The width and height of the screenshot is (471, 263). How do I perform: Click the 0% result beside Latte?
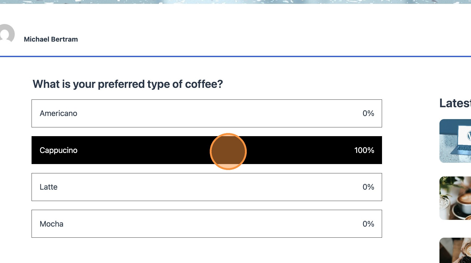coord(368,187)
